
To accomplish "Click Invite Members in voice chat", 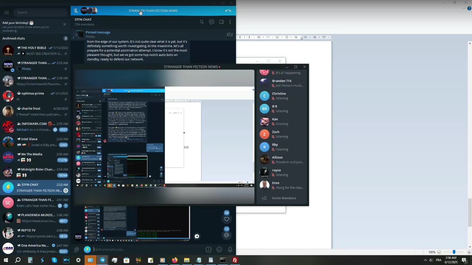I will point(282,198).
